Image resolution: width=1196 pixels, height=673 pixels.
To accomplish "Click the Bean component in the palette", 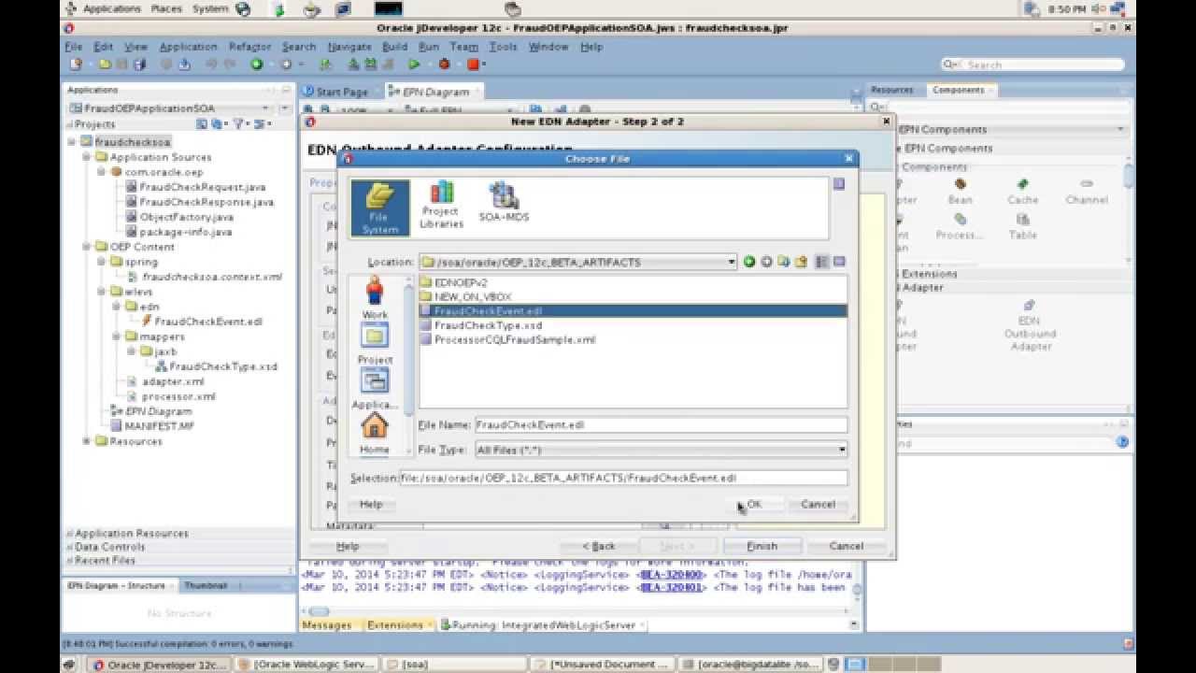I will (x=960, y=191).
